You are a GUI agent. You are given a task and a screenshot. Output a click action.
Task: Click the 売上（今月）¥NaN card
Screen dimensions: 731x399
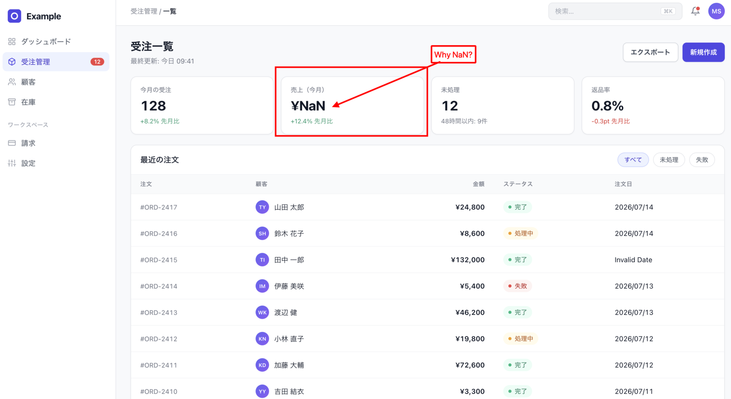[x=352, y=105]
